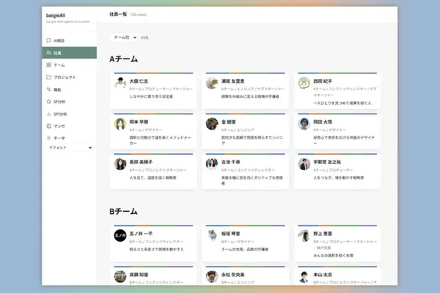Open 奥原 美穂子's employee card name
Viewport: 440px width, 293px height.
tap(141, 162)
